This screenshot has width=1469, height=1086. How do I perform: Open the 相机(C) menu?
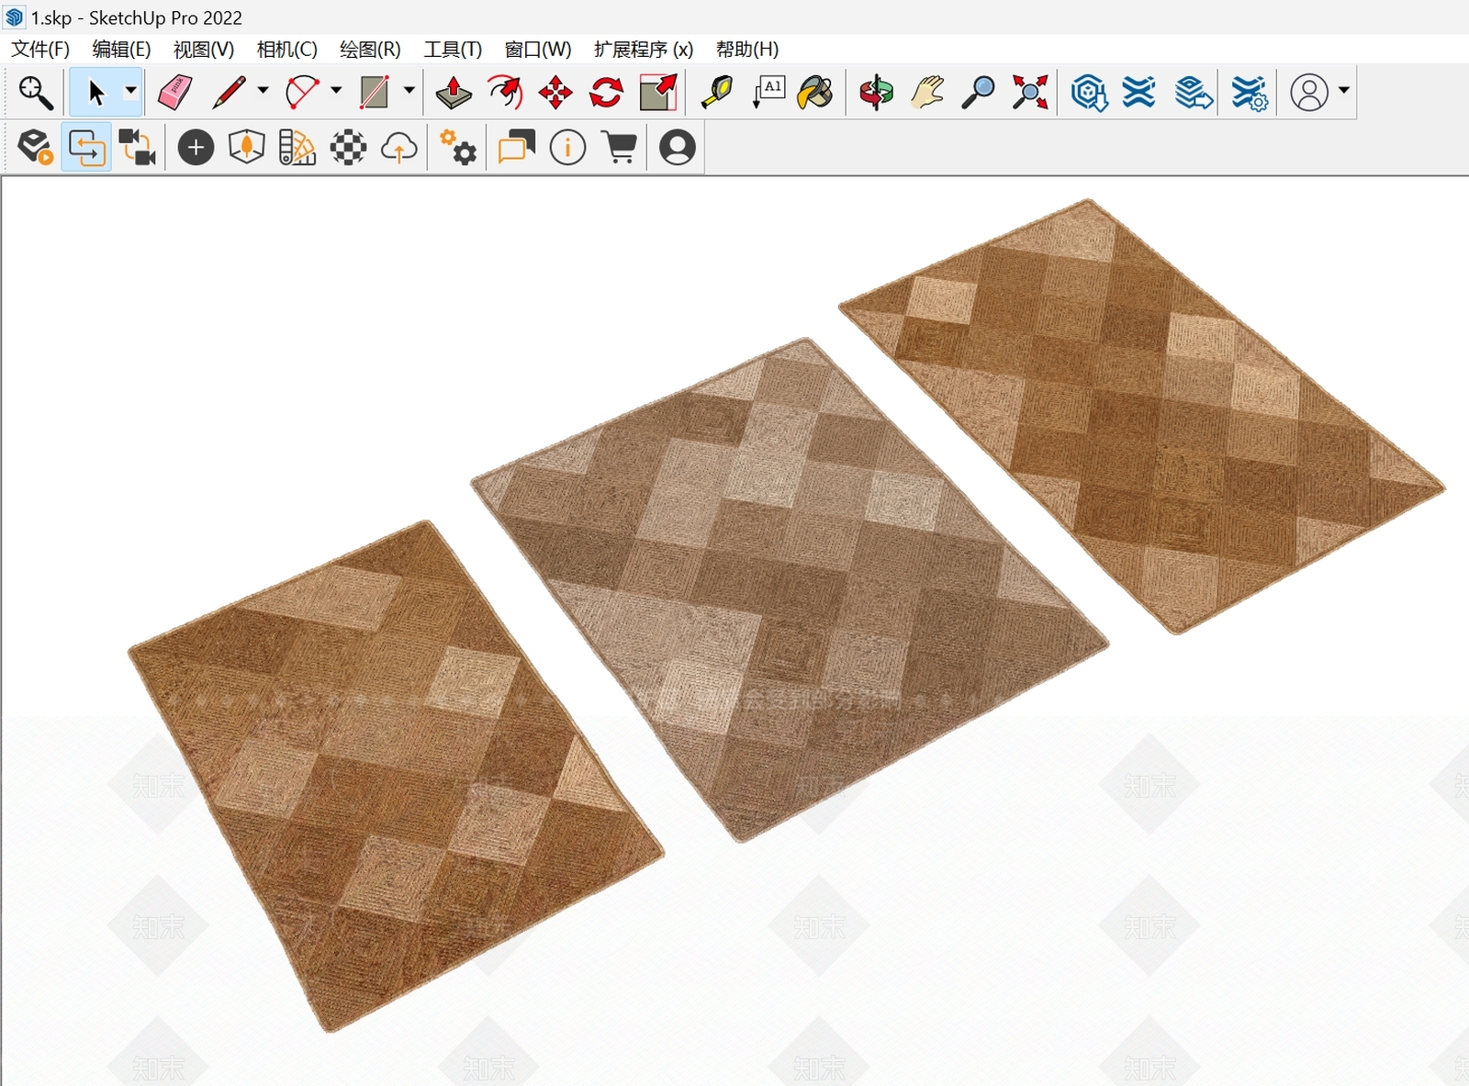pyautogui.click(x=286, y=50)
